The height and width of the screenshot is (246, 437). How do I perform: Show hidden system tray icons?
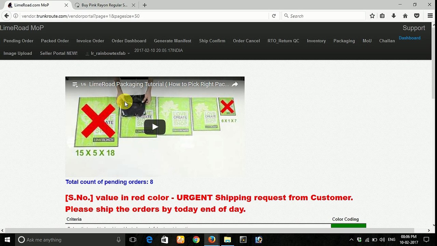(351, 240)
